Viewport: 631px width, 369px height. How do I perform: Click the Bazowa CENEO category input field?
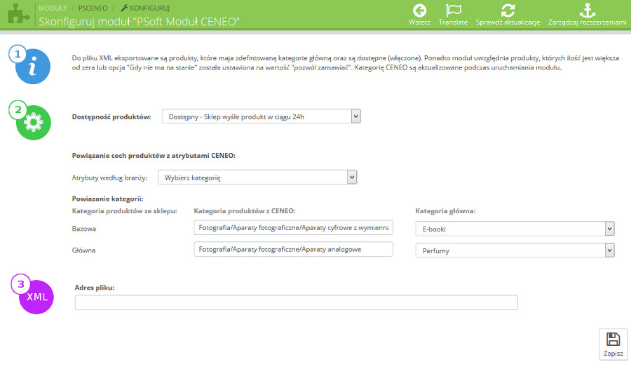pos(293,227)
